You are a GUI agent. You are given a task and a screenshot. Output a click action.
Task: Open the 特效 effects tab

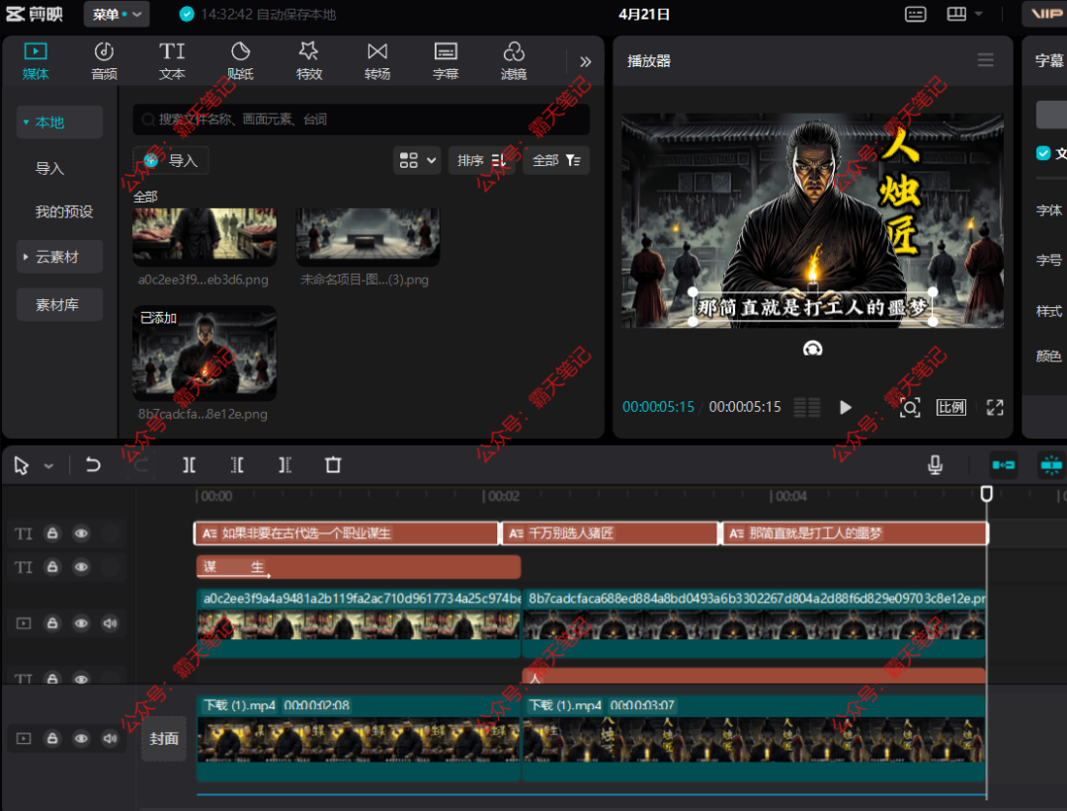pos(309,61)
